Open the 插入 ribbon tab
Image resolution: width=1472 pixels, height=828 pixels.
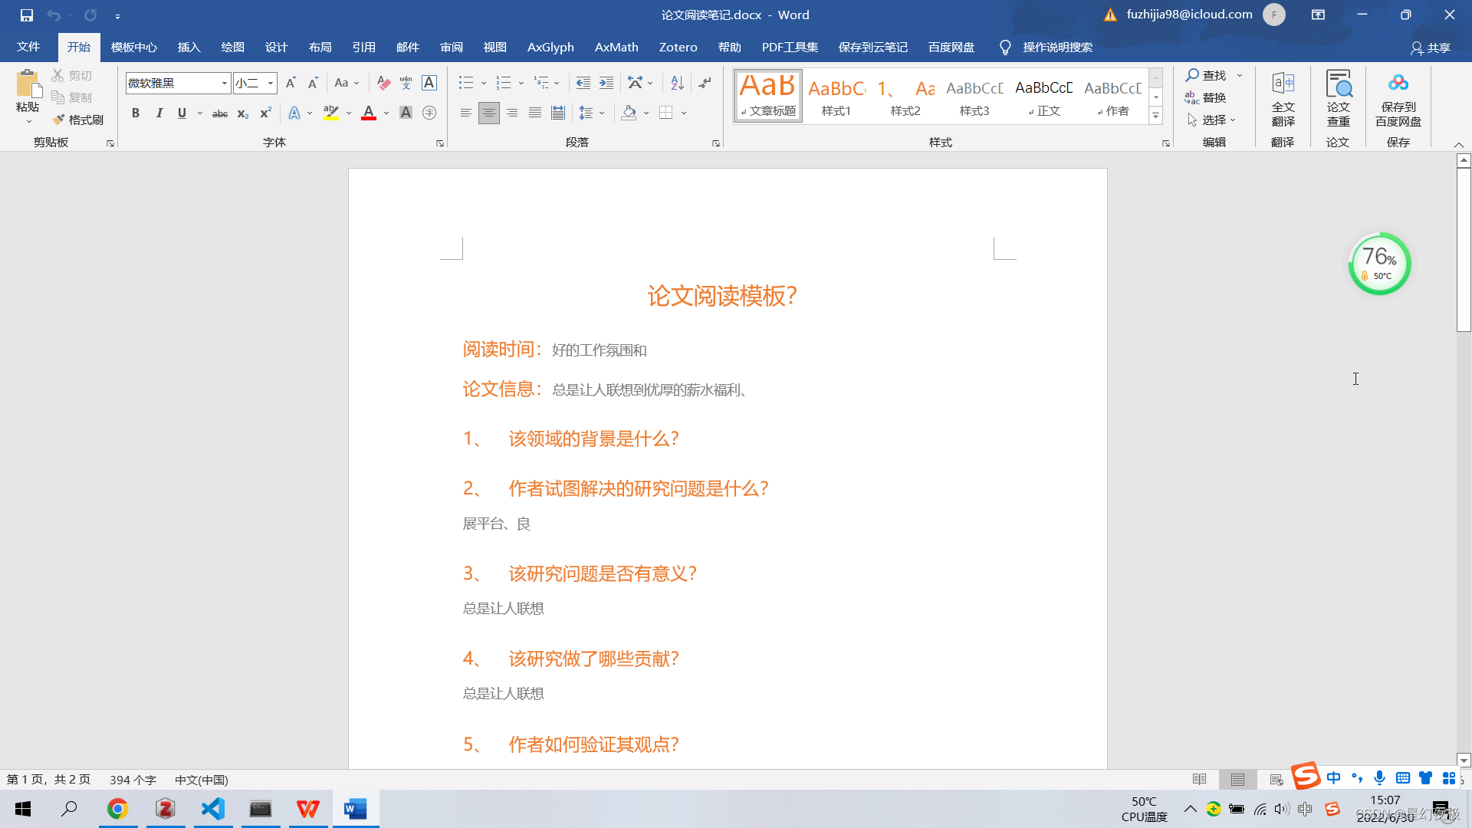coord(188,47)
